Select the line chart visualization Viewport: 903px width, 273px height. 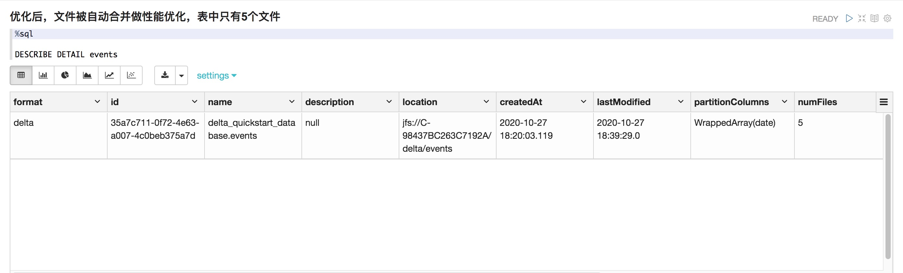pos(109,75)
